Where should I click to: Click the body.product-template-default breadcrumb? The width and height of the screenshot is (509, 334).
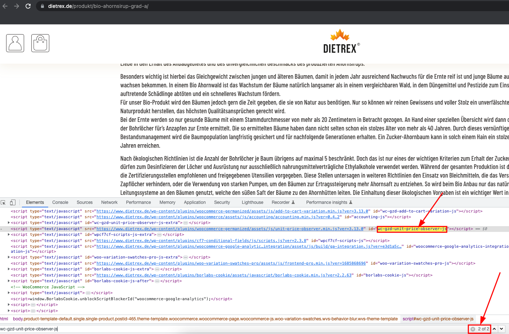click(x=205, y=319)
